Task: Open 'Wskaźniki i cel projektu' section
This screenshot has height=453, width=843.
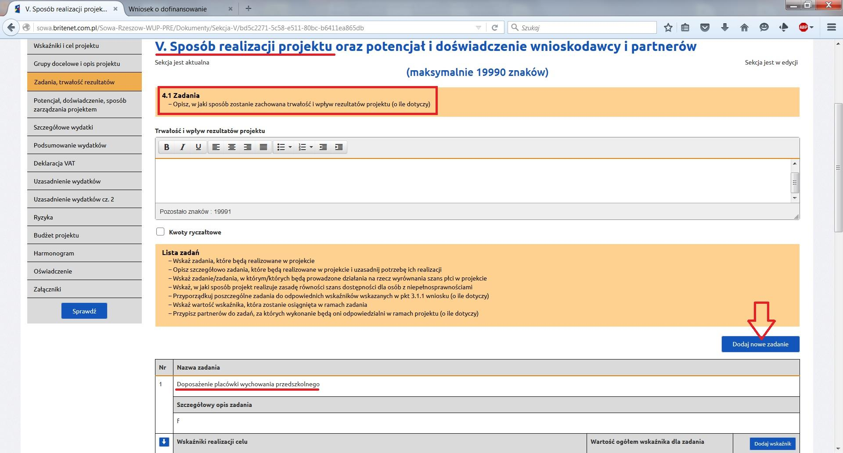Action: pyautogui.click(x=84, y=46)
